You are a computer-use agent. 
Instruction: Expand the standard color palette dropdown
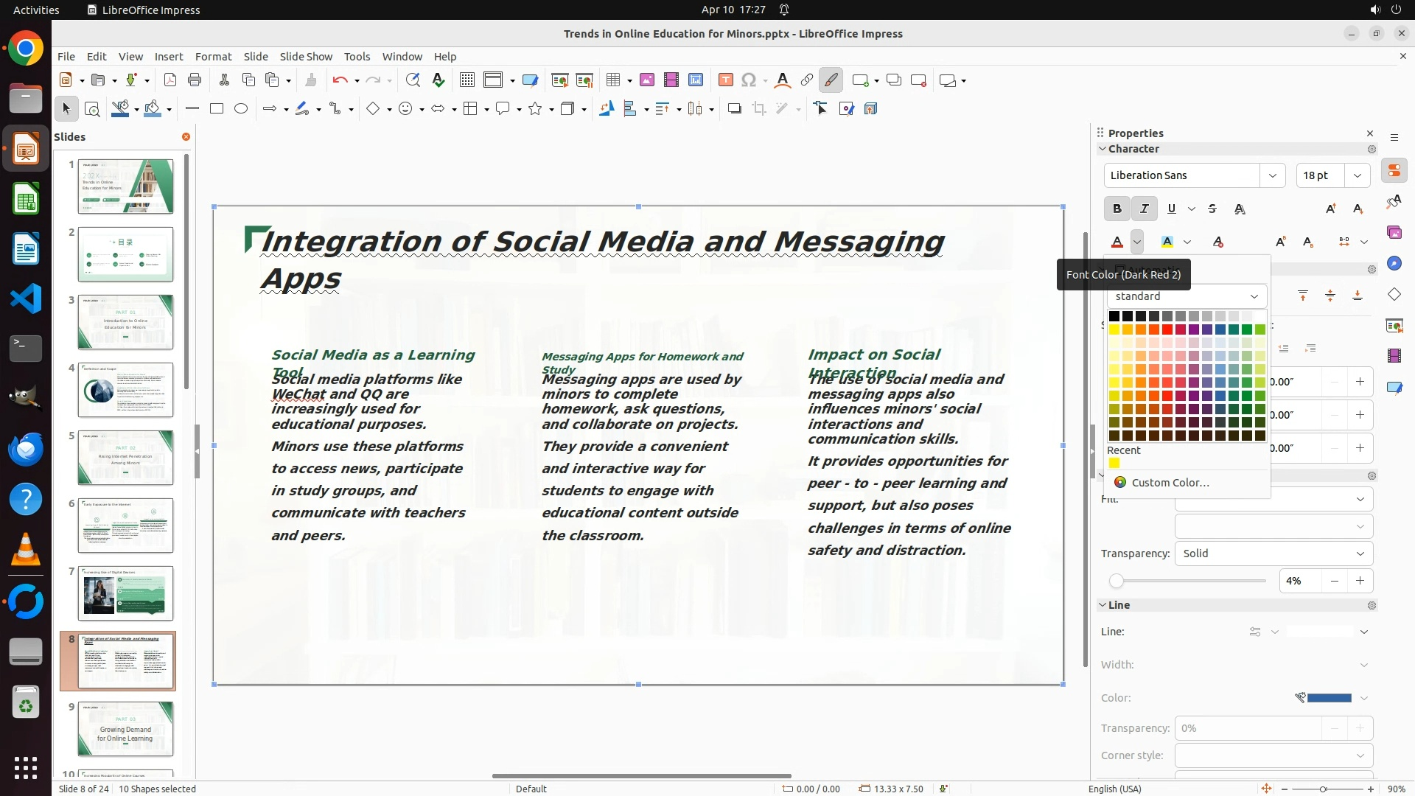tap(1254, 296)
